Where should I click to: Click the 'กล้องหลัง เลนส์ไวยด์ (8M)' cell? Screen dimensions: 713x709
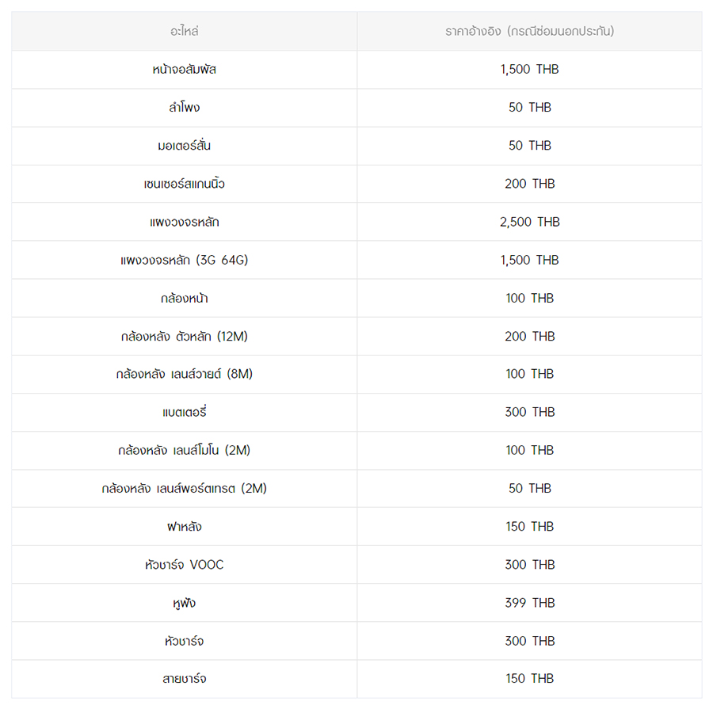(x=184, y=374)
